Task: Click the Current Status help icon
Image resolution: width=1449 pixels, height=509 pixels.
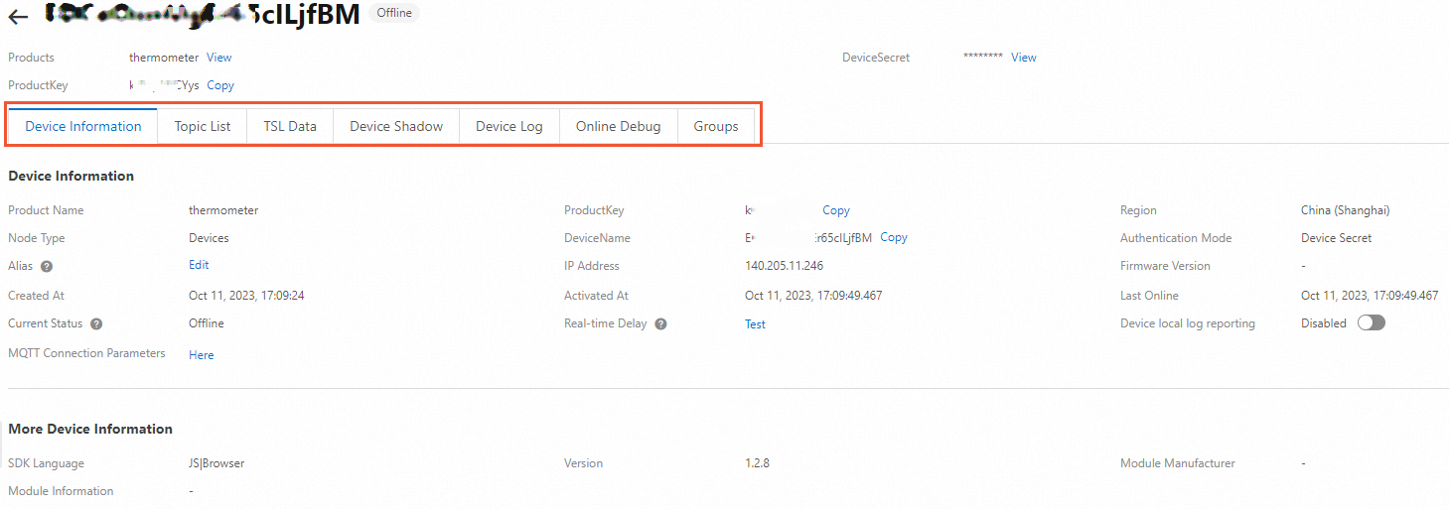Action: pyautogui.click(x=96, y=324)
